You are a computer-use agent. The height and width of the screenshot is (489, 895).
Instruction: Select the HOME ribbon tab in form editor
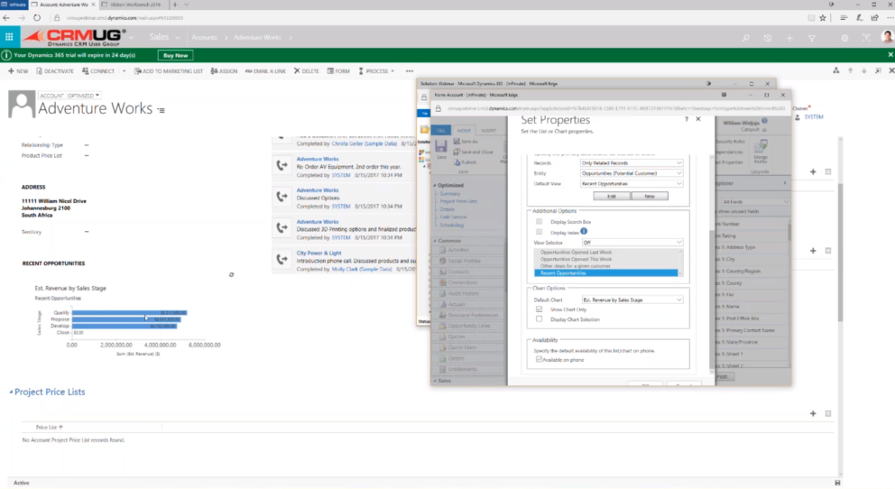tap(464, 131)
